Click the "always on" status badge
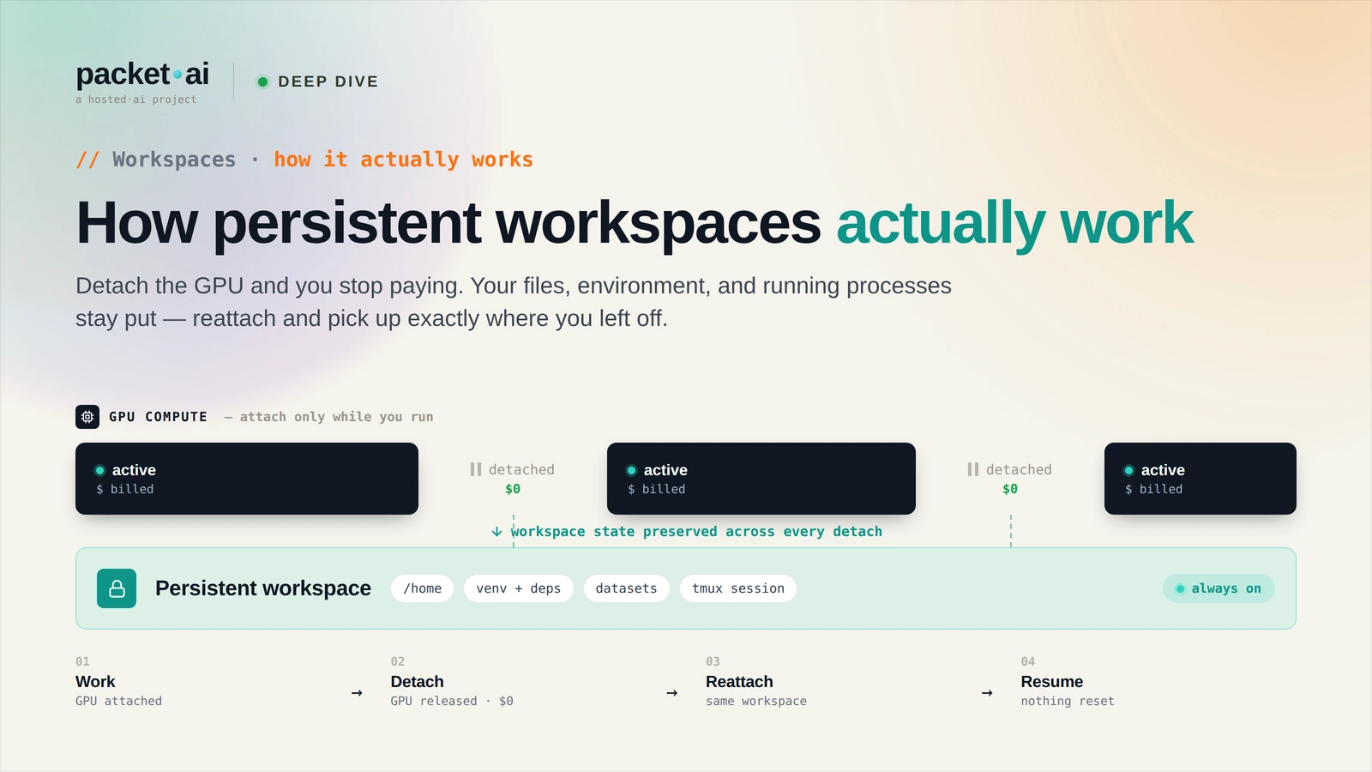 click(1219, 588)
